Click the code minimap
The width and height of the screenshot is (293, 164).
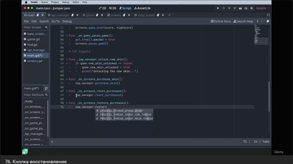(261, 35)
